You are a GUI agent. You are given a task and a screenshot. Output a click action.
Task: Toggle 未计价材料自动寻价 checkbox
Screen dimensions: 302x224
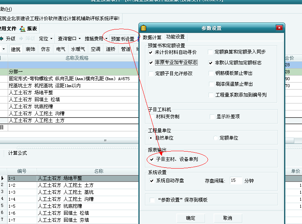click(x=151, y=52)
